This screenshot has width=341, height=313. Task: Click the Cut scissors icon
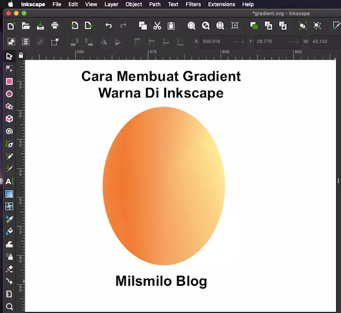pos(157,26)
